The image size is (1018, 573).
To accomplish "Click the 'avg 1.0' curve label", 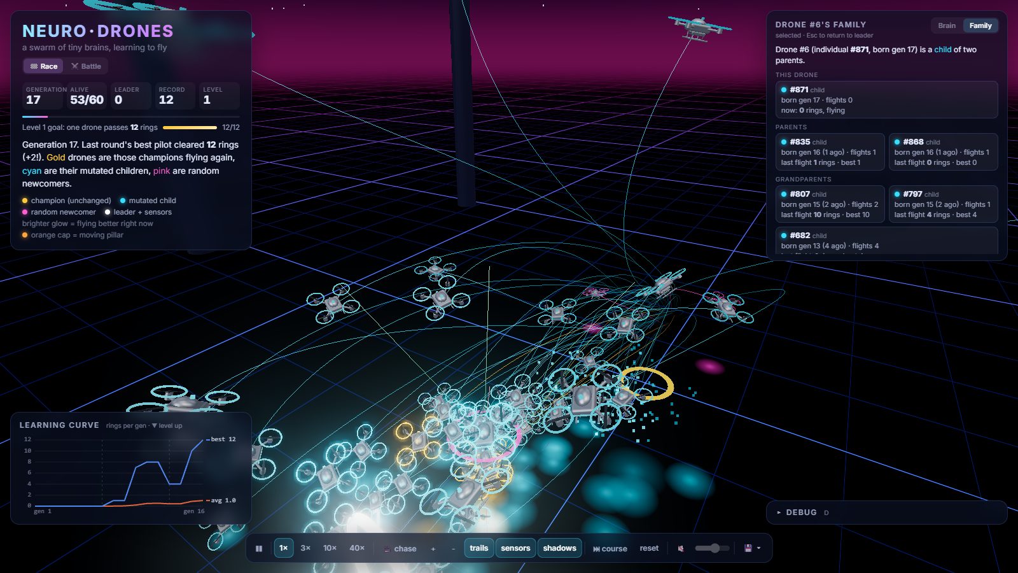I will coord(223,500).
